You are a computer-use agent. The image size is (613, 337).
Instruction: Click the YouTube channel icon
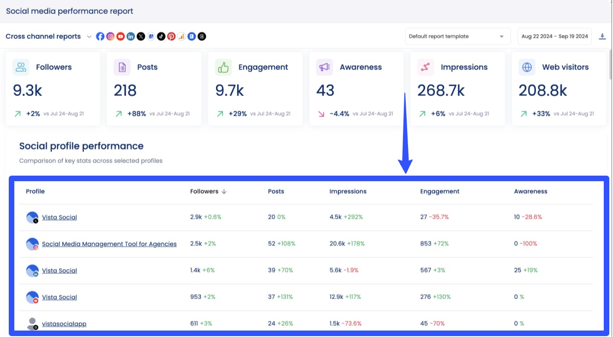[x=120, y=36]
